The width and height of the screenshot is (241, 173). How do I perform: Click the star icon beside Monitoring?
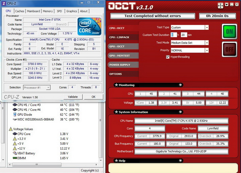[116, 85]
